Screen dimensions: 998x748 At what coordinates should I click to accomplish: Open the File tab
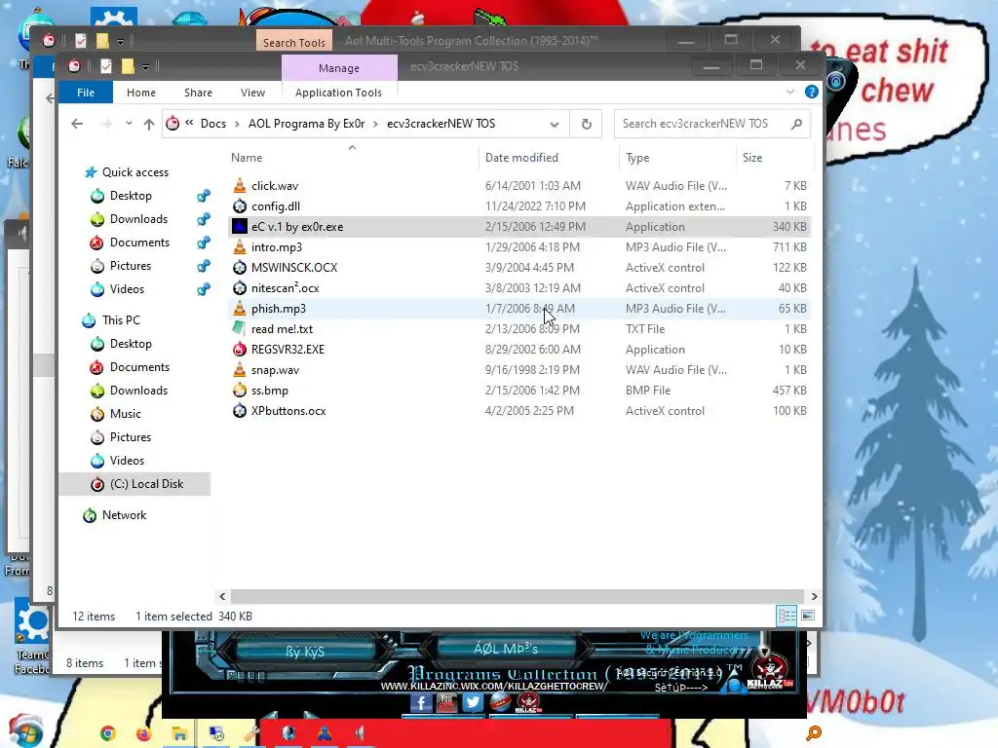click(86, 93)
